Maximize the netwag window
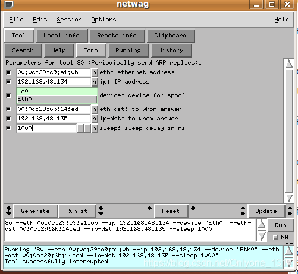 272,4
